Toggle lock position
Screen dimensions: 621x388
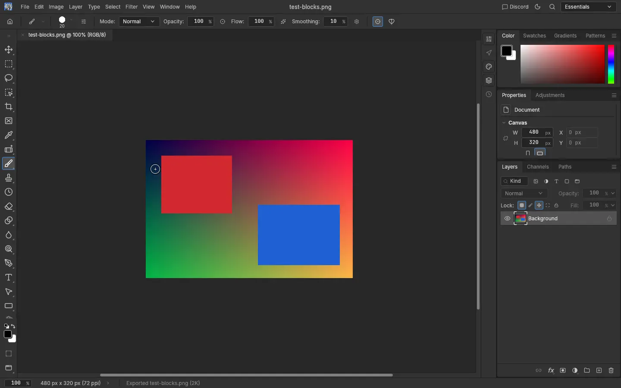click(539, 205)
